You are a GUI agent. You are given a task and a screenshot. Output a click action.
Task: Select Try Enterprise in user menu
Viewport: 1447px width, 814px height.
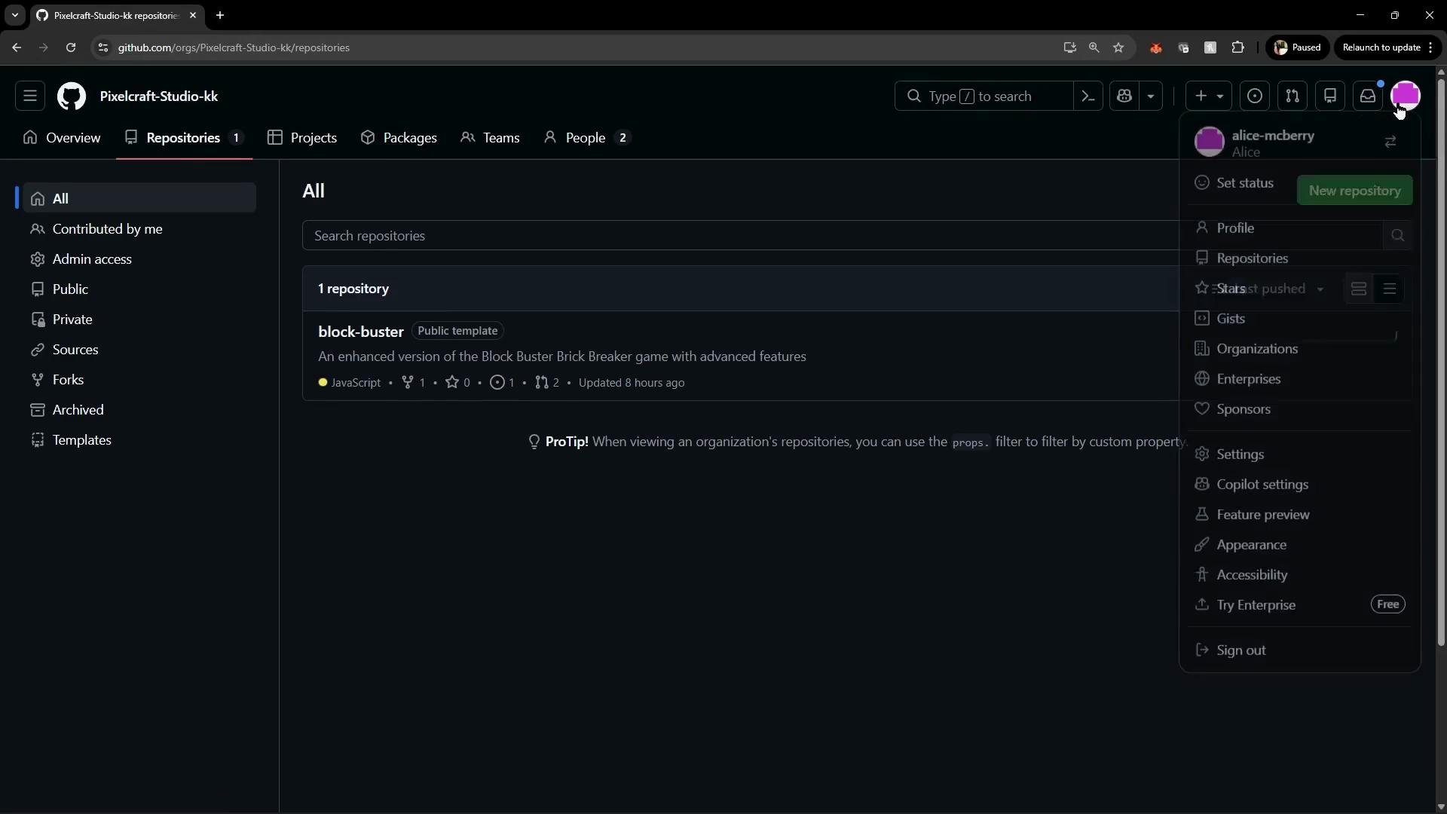(1300, 604)
